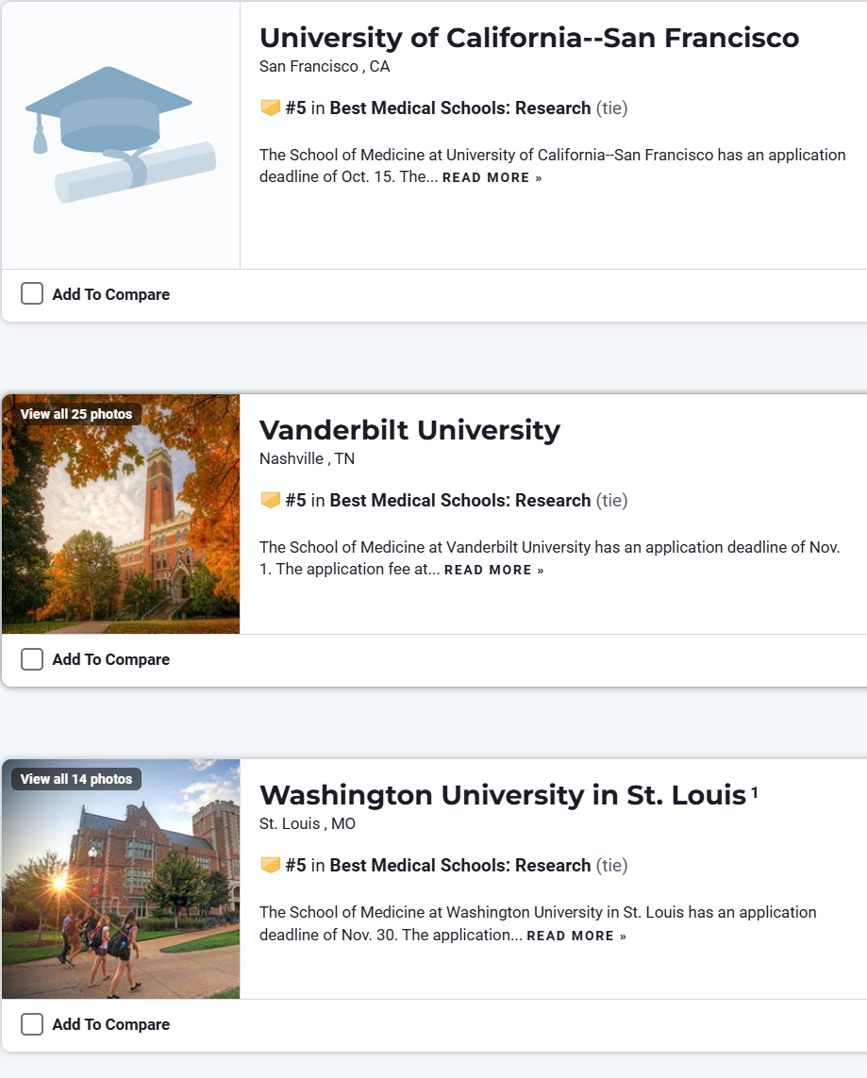Click Best Medical Schools: Research link under UCSF
This screenshot has height=1078, width=867.
[x=459, y=108]
